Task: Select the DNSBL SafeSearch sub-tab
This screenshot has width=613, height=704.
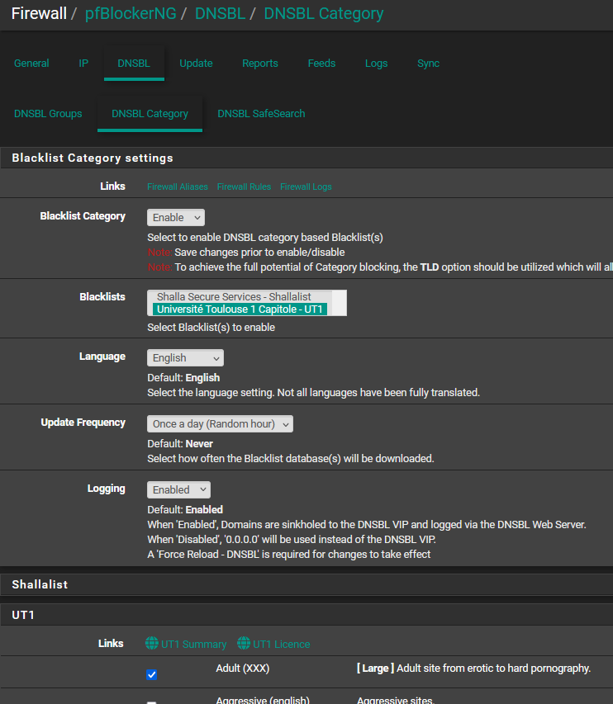Action: coord(261,114)
